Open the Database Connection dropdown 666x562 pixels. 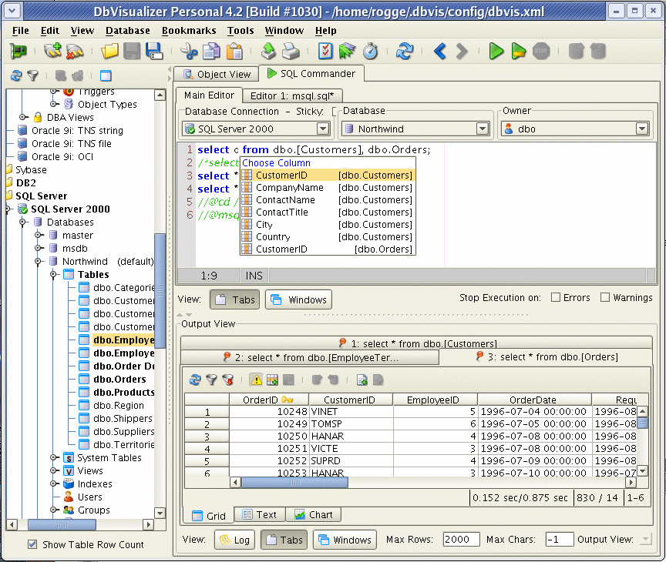323,129
